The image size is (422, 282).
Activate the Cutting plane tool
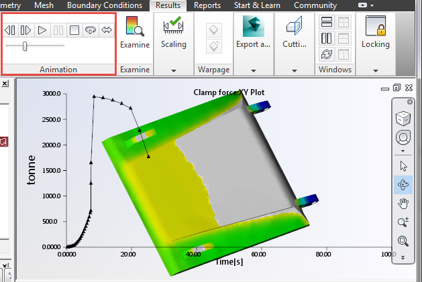(295, 32)
